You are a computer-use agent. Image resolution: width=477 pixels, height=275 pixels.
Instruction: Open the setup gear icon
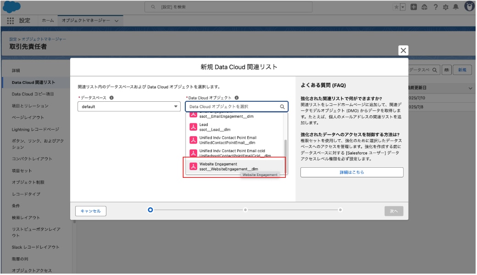445,7
